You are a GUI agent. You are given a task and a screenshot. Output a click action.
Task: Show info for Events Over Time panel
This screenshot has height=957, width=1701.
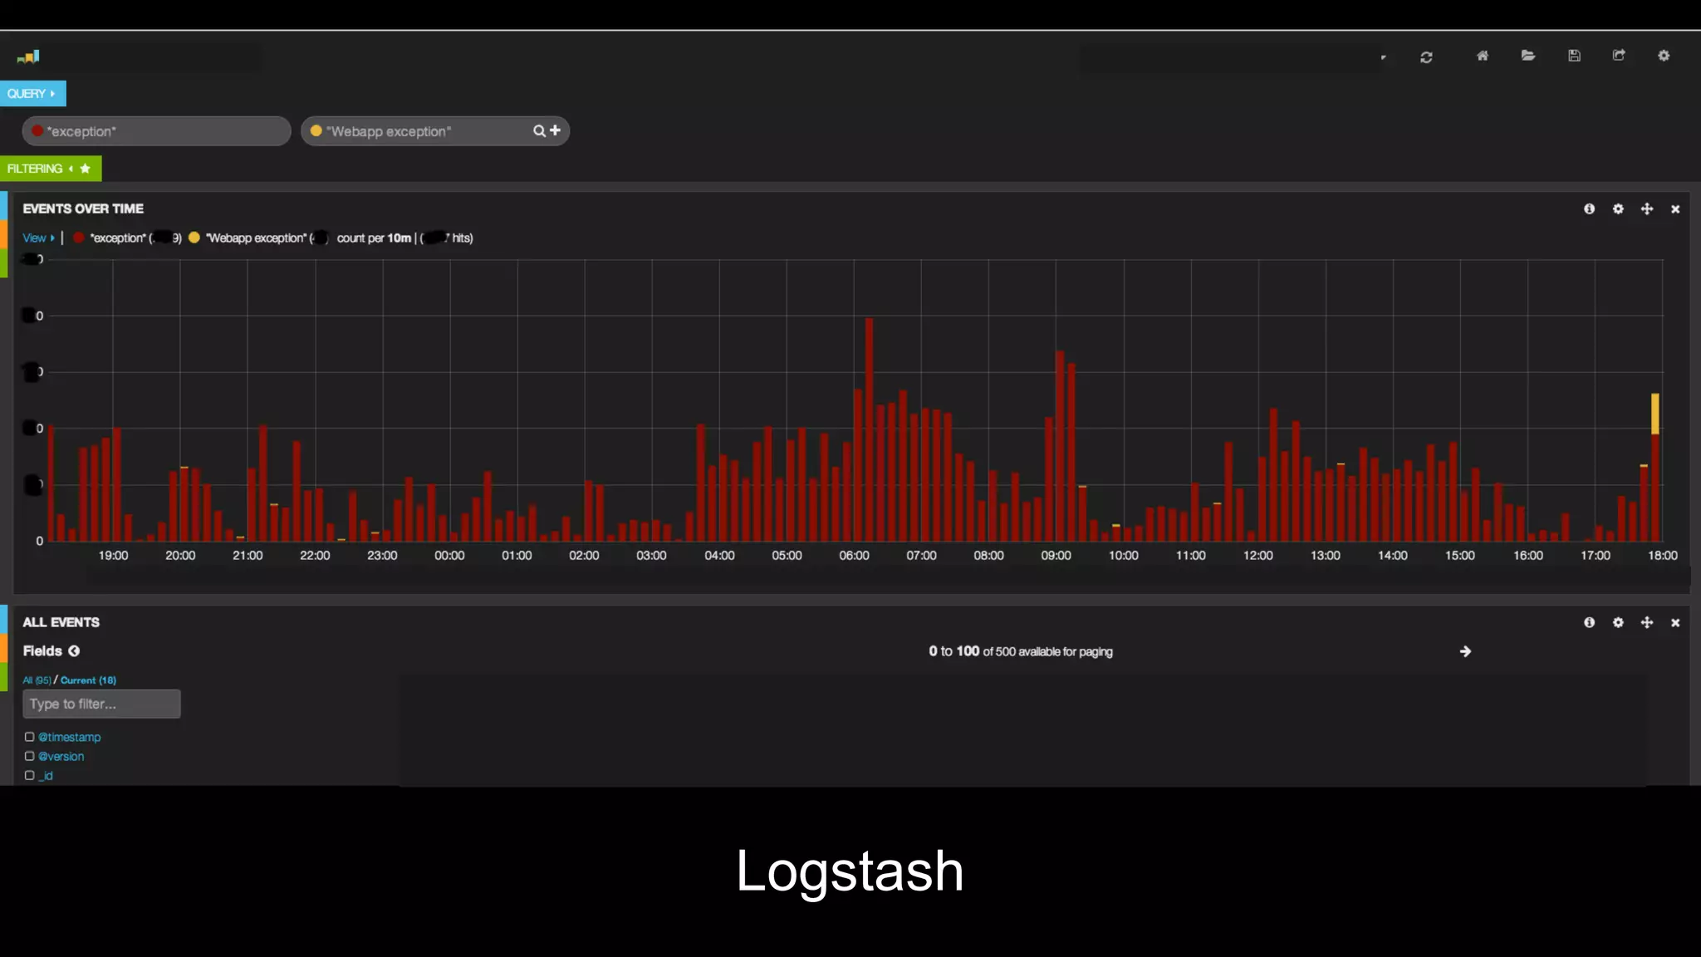[x=1589, y=209]
